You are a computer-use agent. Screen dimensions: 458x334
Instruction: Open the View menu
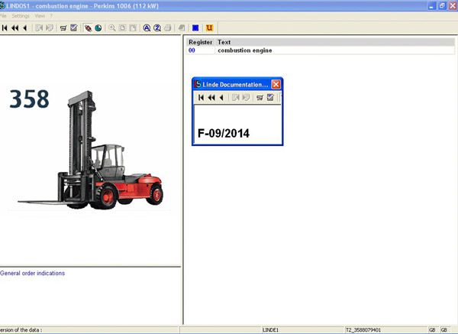[x=40, y=16]
